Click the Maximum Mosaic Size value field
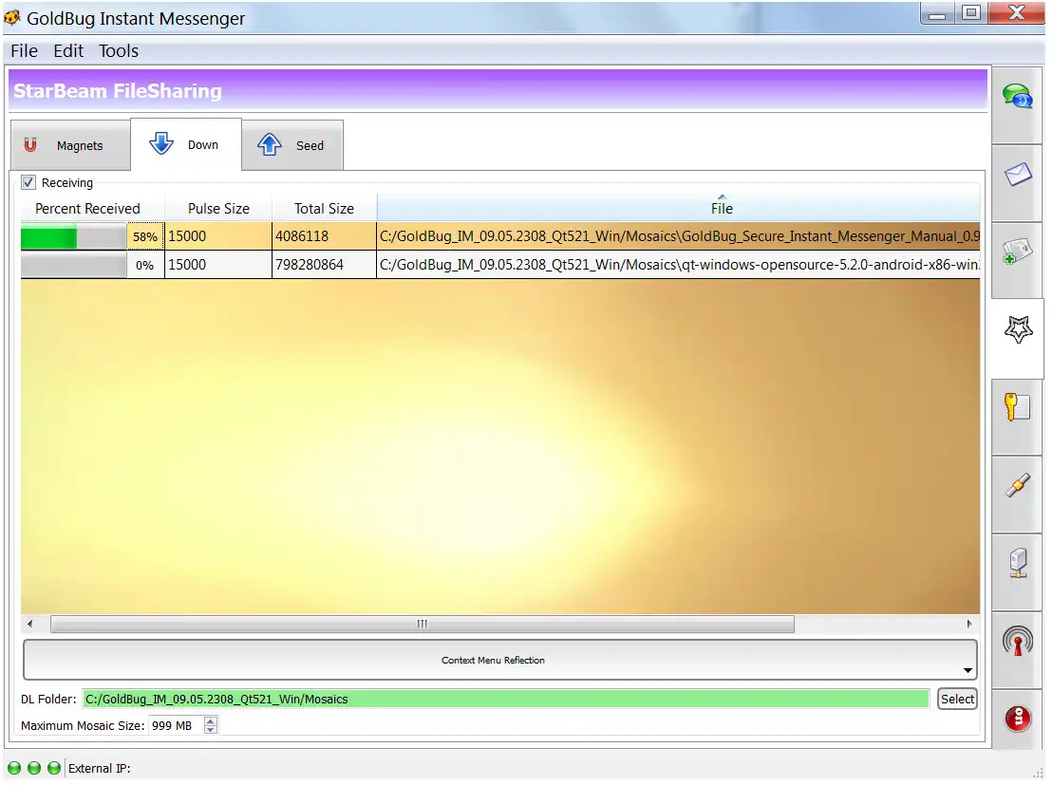Screen dimensions: 1053x785 [x=176, y=725]
